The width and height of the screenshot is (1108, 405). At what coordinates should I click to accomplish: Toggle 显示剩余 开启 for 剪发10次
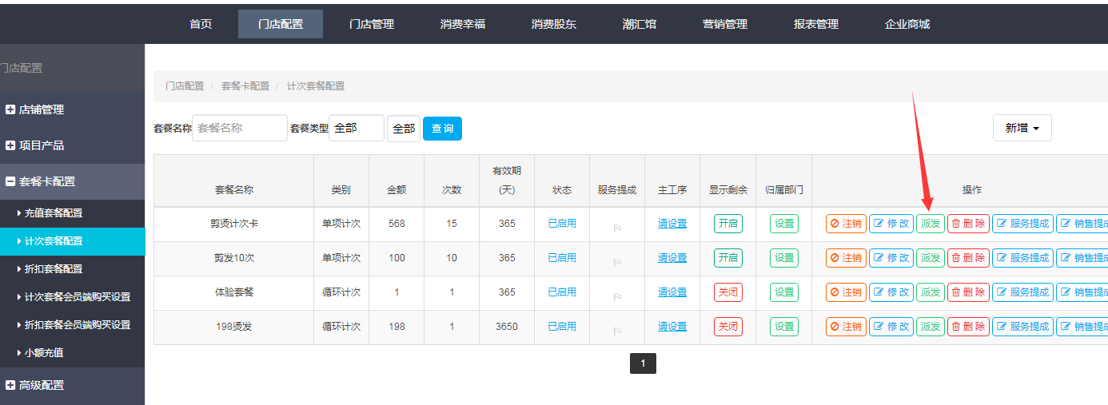point(727,258)
